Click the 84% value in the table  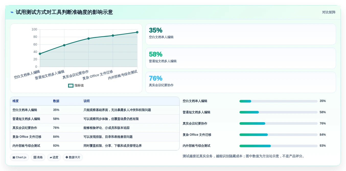point(56,137)
